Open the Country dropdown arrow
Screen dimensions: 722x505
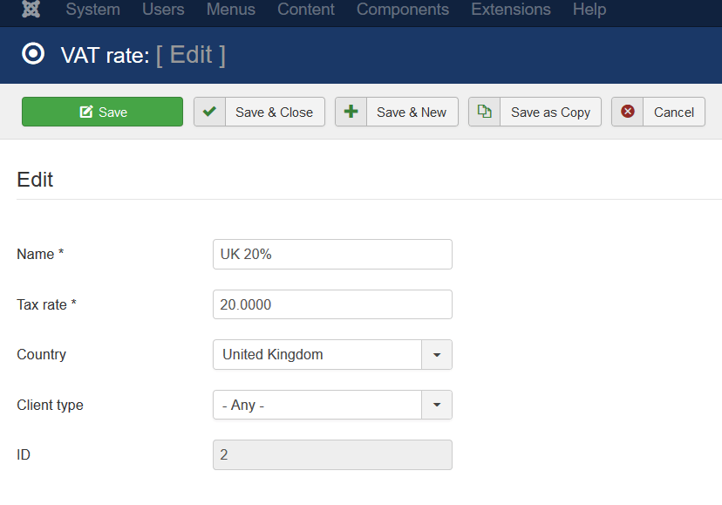pyautogui.click(x=437, y=354)
